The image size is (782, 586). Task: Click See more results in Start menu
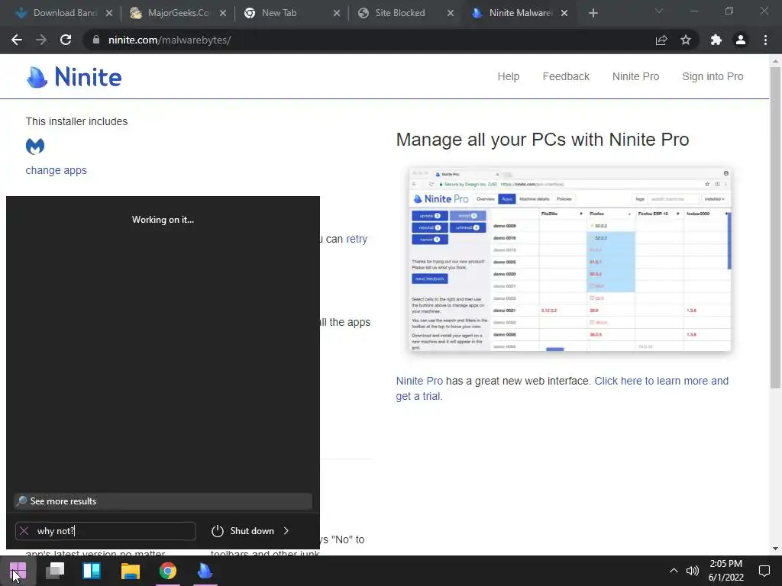tap(163, 501)
